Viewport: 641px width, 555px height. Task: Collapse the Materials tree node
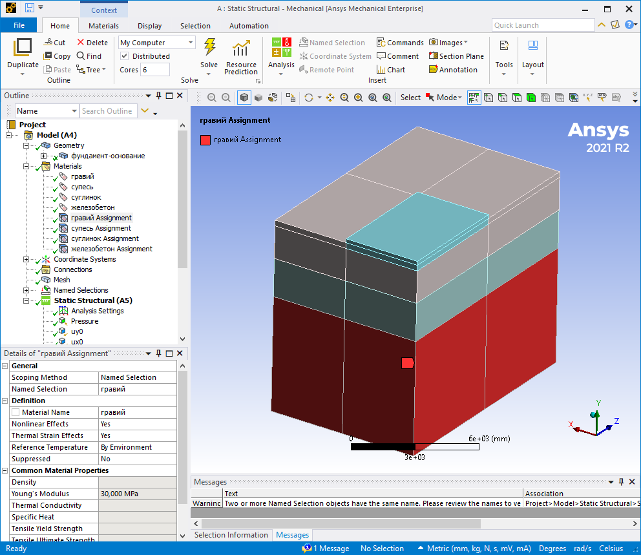(x=26, y=166)
